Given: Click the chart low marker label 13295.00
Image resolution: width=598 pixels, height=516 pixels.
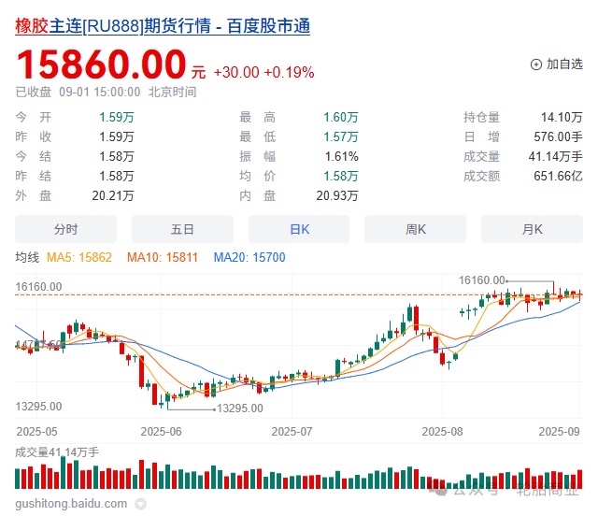Looking at the screenshot, I should point(240,408).
